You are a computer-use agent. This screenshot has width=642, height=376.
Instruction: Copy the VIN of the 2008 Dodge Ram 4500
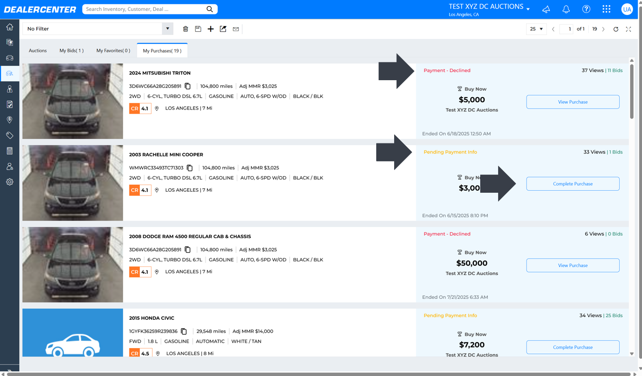(x=188, y=250)
